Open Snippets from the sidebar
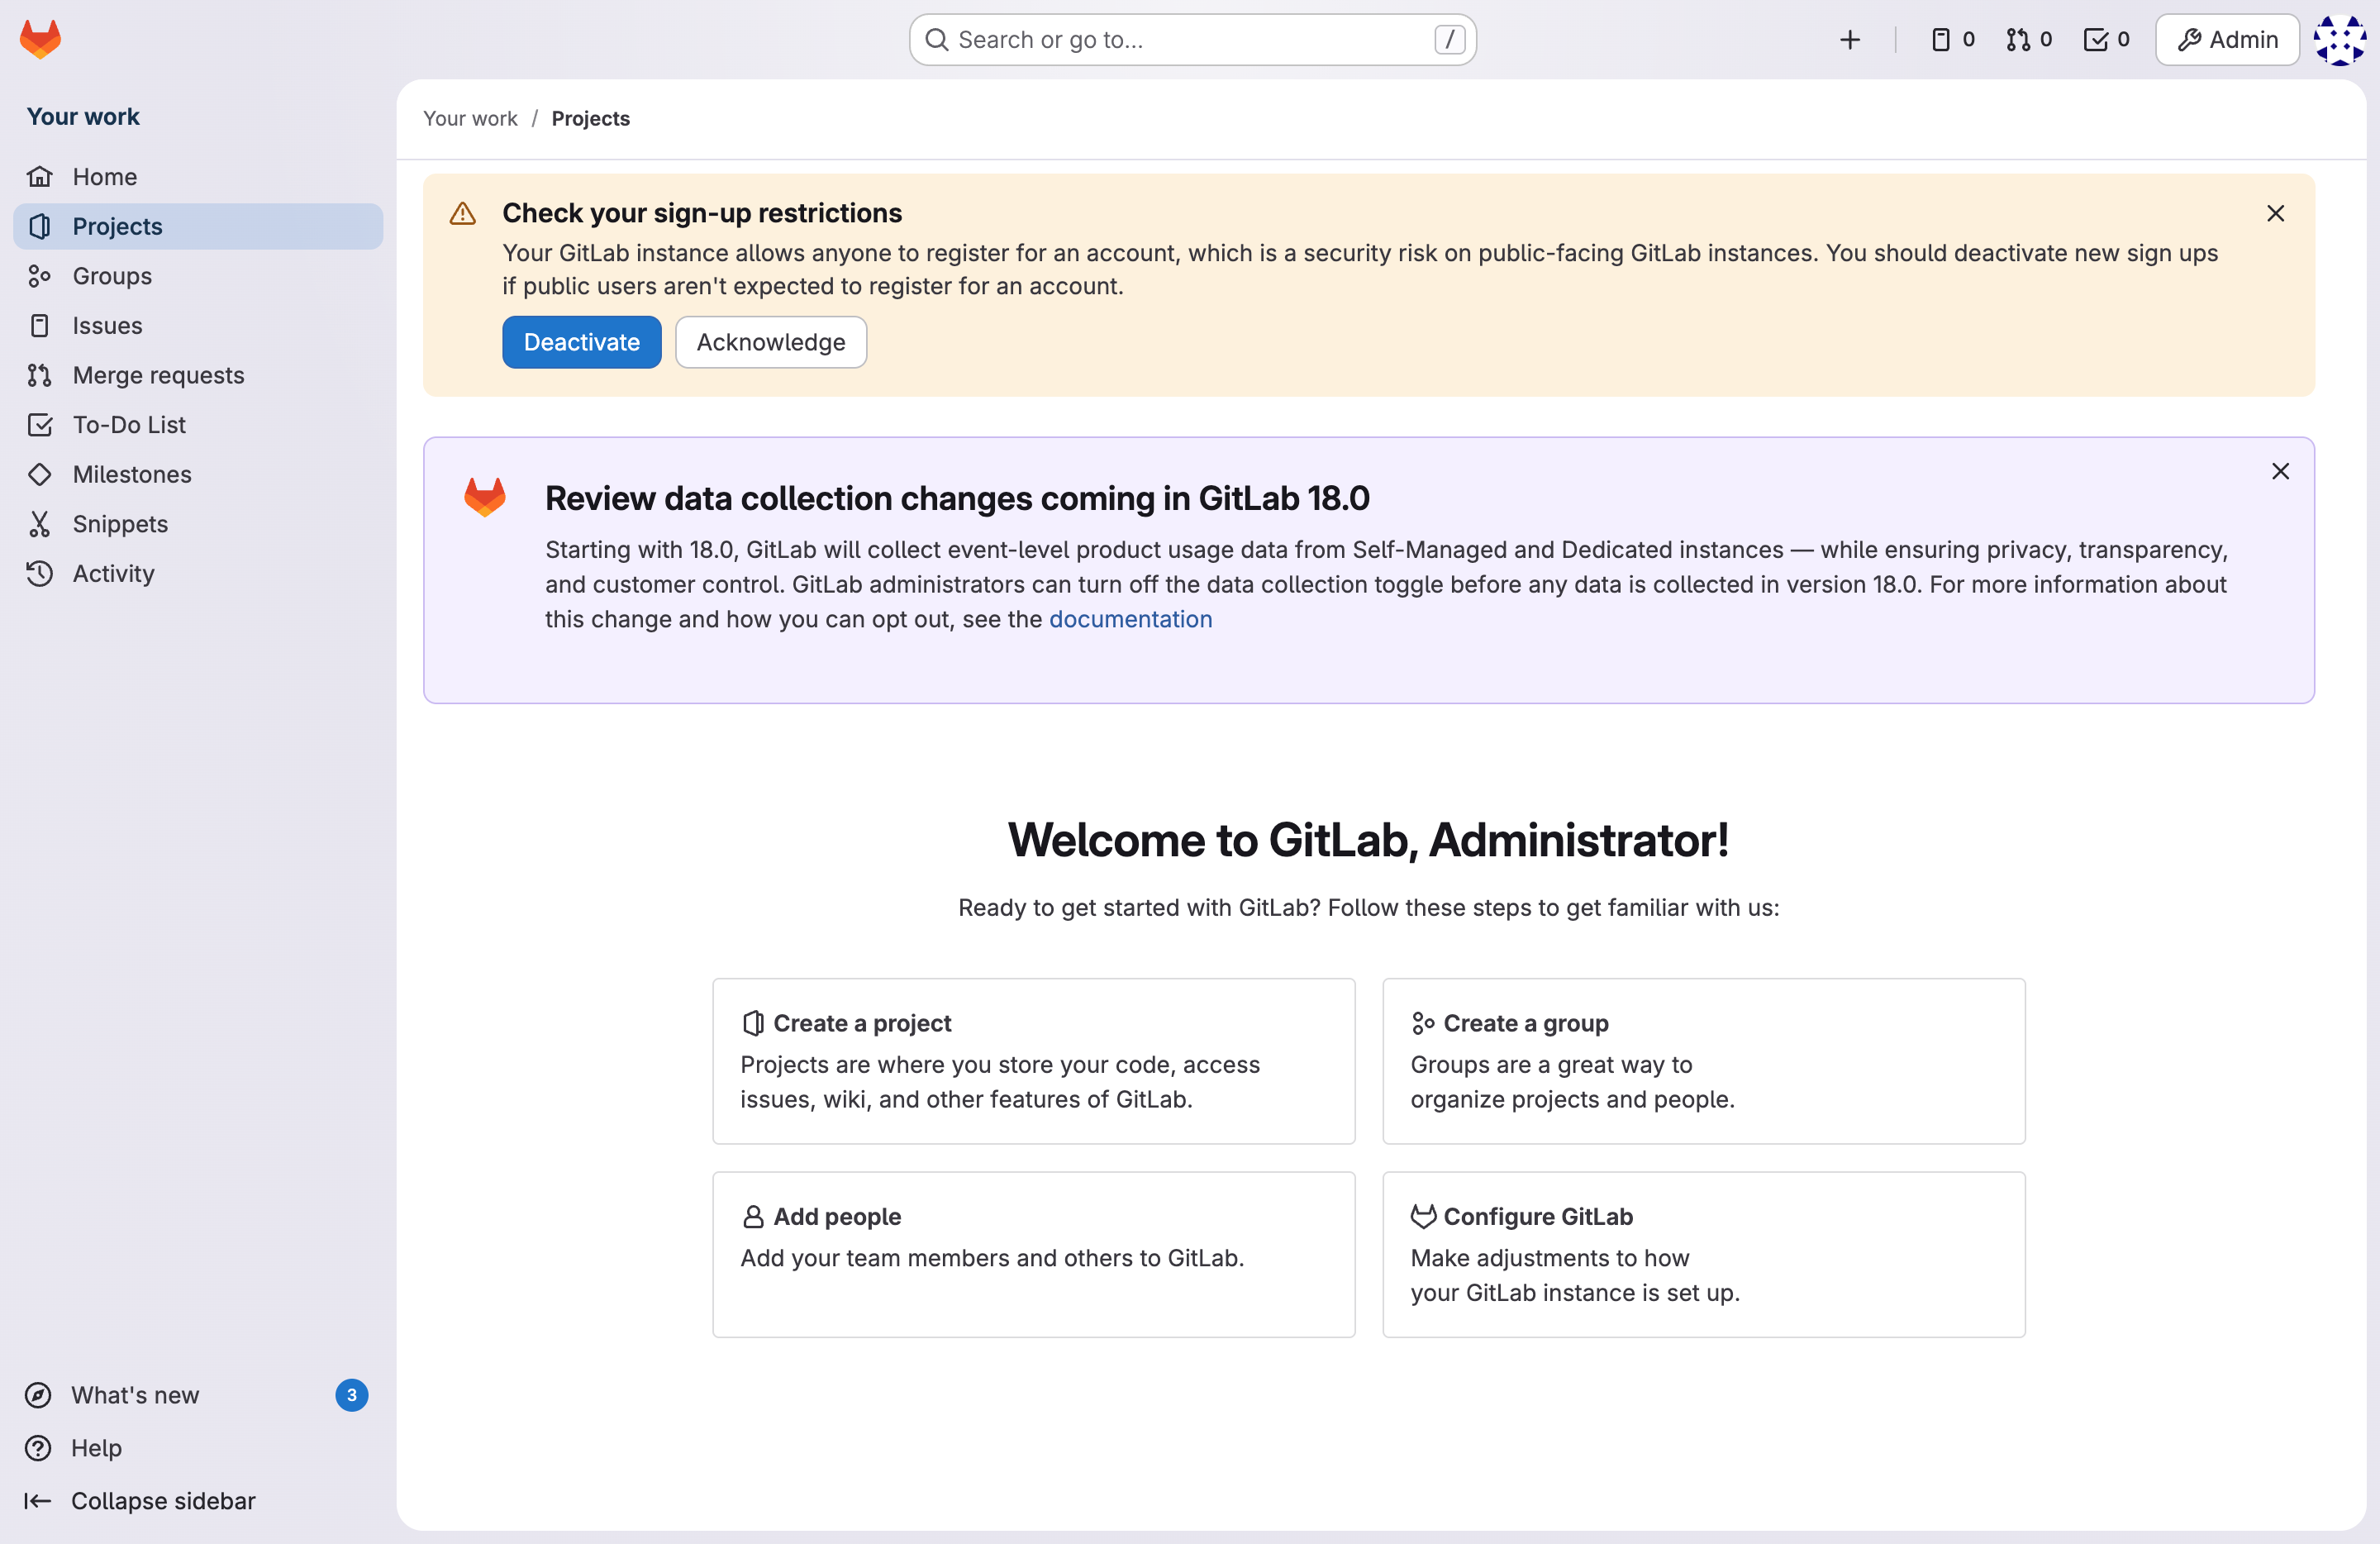This screenshot has height=1544, width=2380. coord(120,524)
